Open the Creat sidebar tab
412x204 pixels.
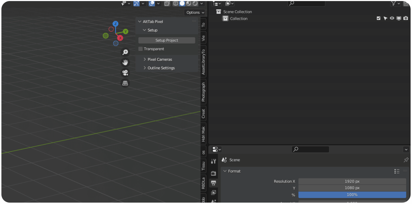pyautogui.click(x=203, y=113)
